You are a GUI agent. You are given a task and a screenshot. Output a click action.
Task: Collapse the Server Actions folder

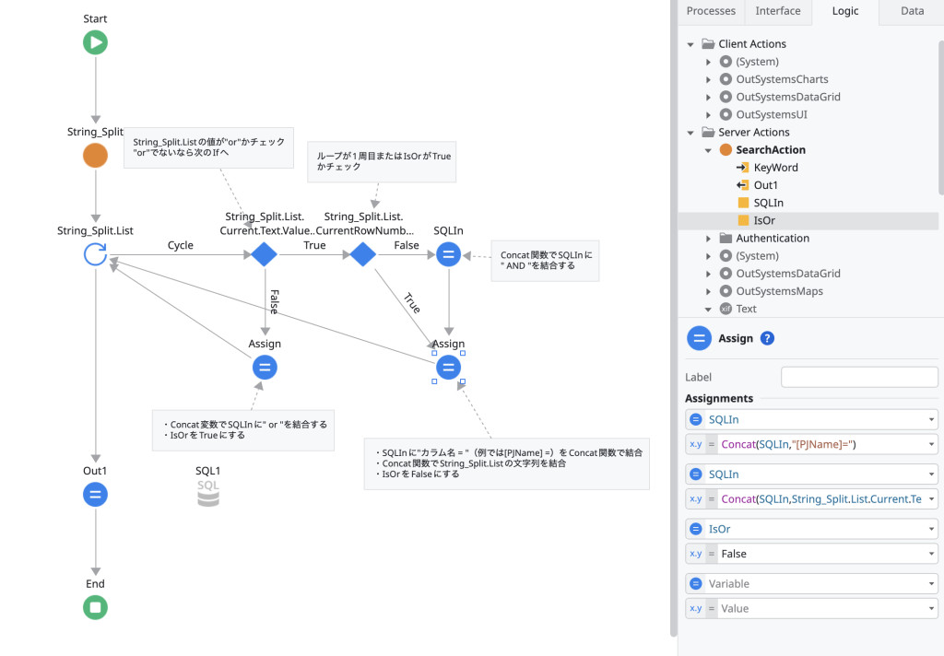(x=690, y=133)
